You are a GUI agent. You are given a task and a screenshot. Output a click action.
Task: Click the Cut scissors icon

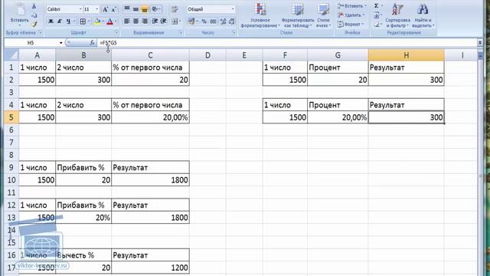[34, 6]
